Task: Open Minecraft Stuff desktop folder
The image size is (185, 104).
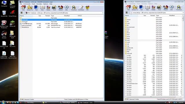Action: (12, 35)
